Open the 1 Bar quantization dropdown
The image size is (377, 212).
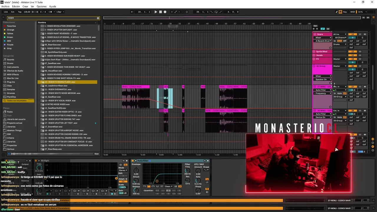click(59, 12)
